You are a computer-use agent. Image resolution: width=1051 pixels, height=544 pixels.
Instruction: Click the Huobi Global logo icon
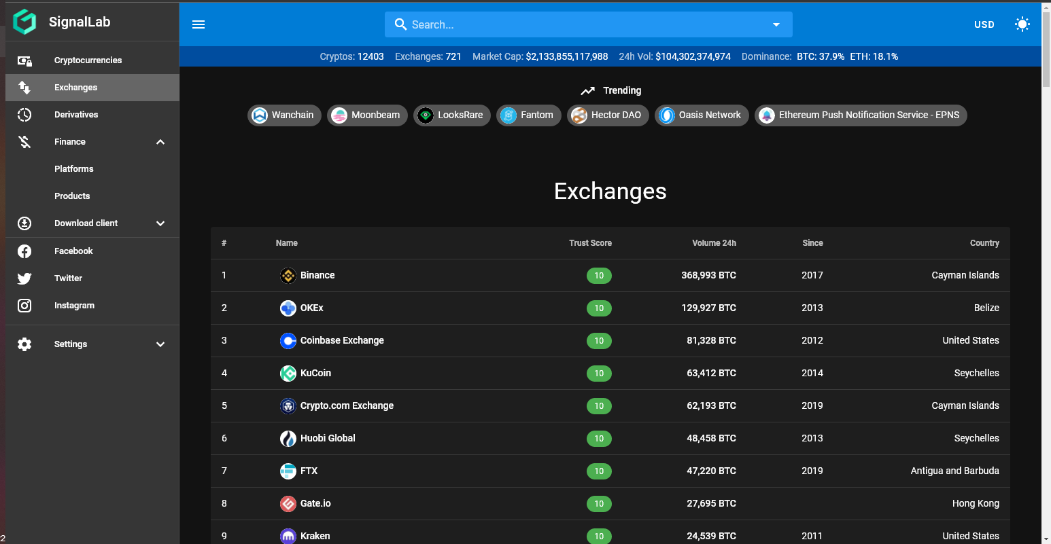pos(288,439)
